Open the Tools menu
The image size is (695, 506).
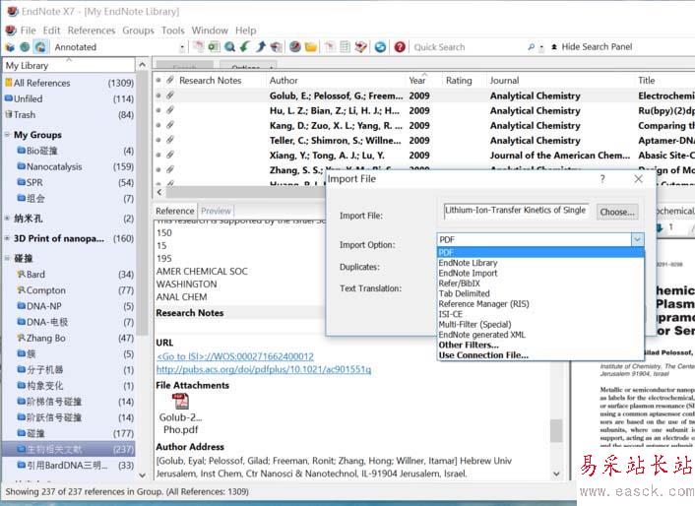tap(172, 31)
